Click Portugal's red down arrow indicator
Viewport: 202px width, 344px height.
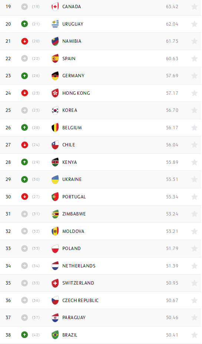[x=25, y=197]
